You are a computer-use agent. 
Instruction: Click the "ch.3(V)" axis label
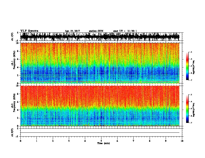point(12,132)
